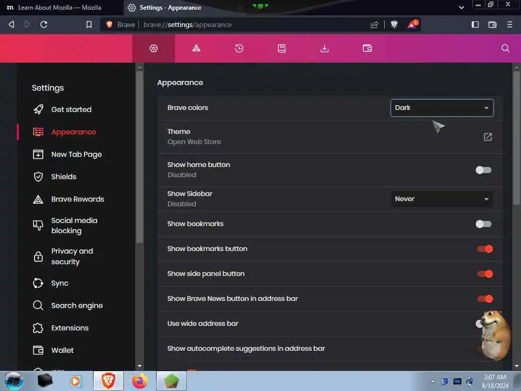
Task: Disable Show bookmarks button switch
Action: pos(485,248)
